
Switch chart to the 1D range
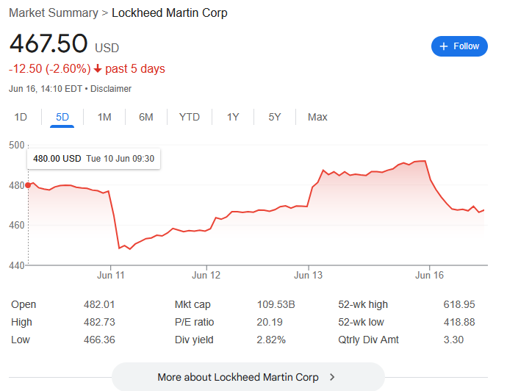pyautogui.click(x=21, y=117)
